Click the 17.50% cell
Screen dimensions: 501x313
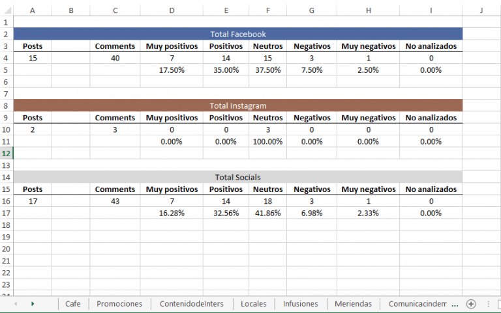[172, 70]
